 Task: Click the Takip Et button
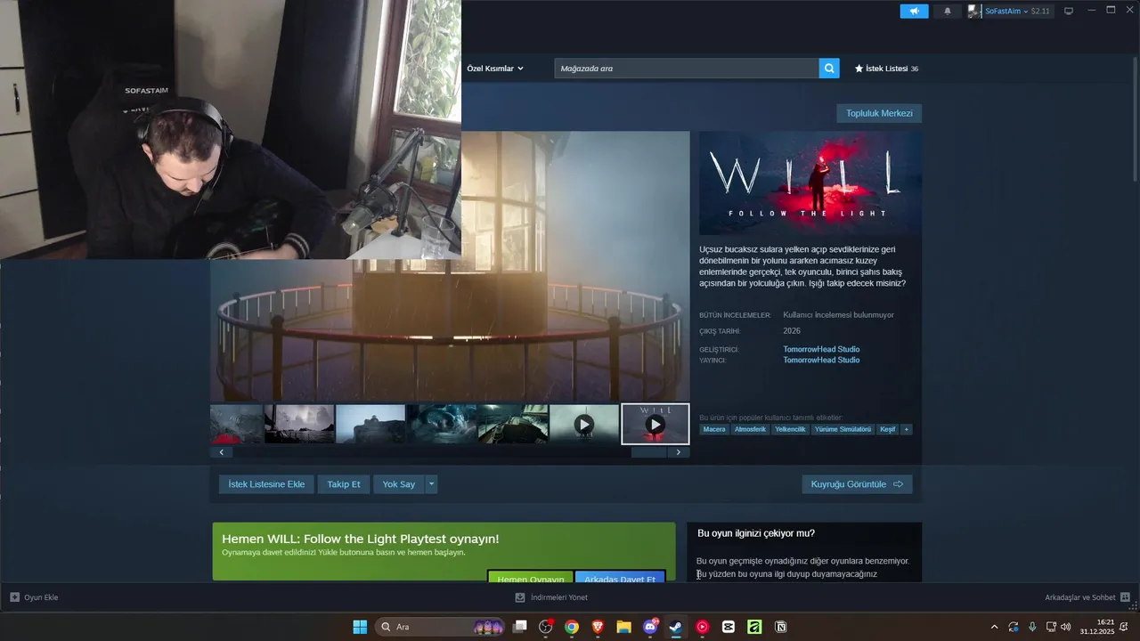point(344,484)
